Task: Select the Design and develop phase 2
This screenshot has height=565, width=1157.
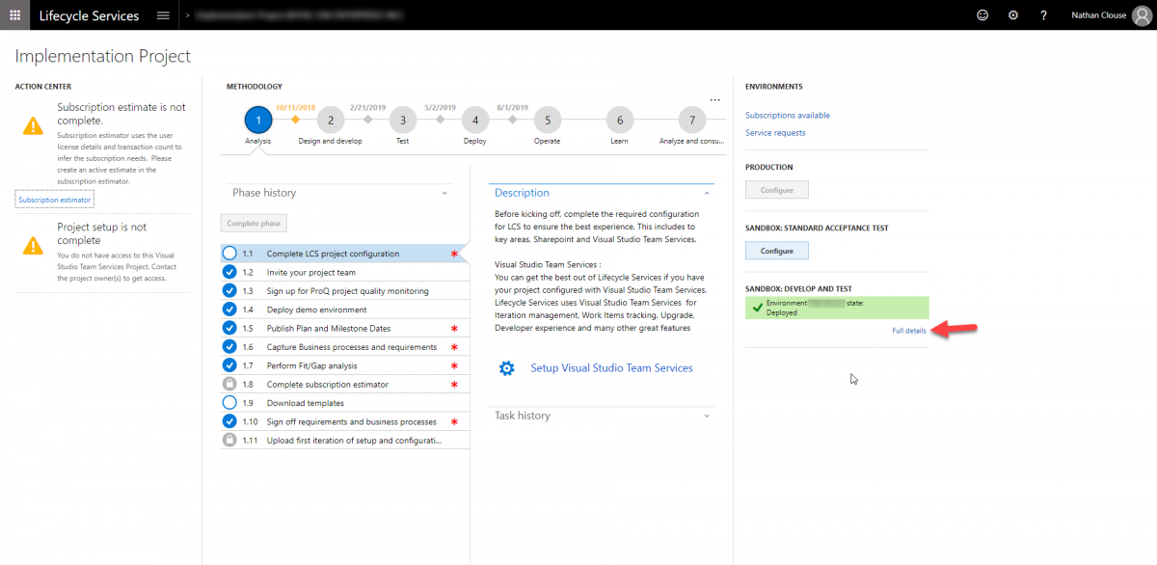Action: (x=330, y=121)
